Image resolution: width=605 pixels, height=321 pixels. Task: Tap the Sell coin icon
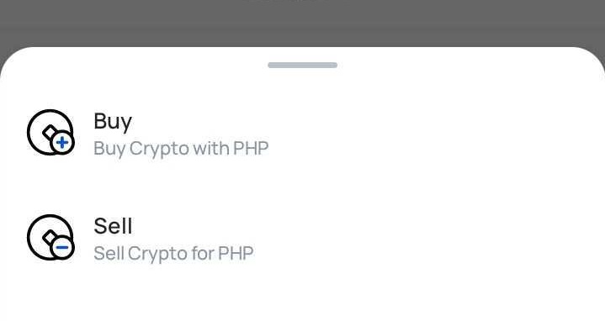pos(50,237)
